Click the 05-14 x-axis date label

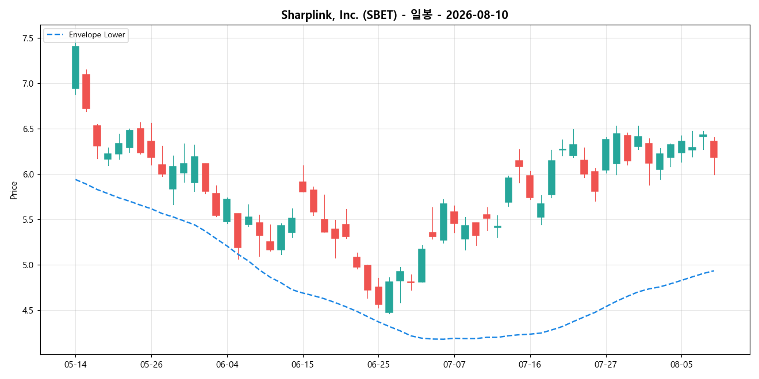tap(75, 365)
